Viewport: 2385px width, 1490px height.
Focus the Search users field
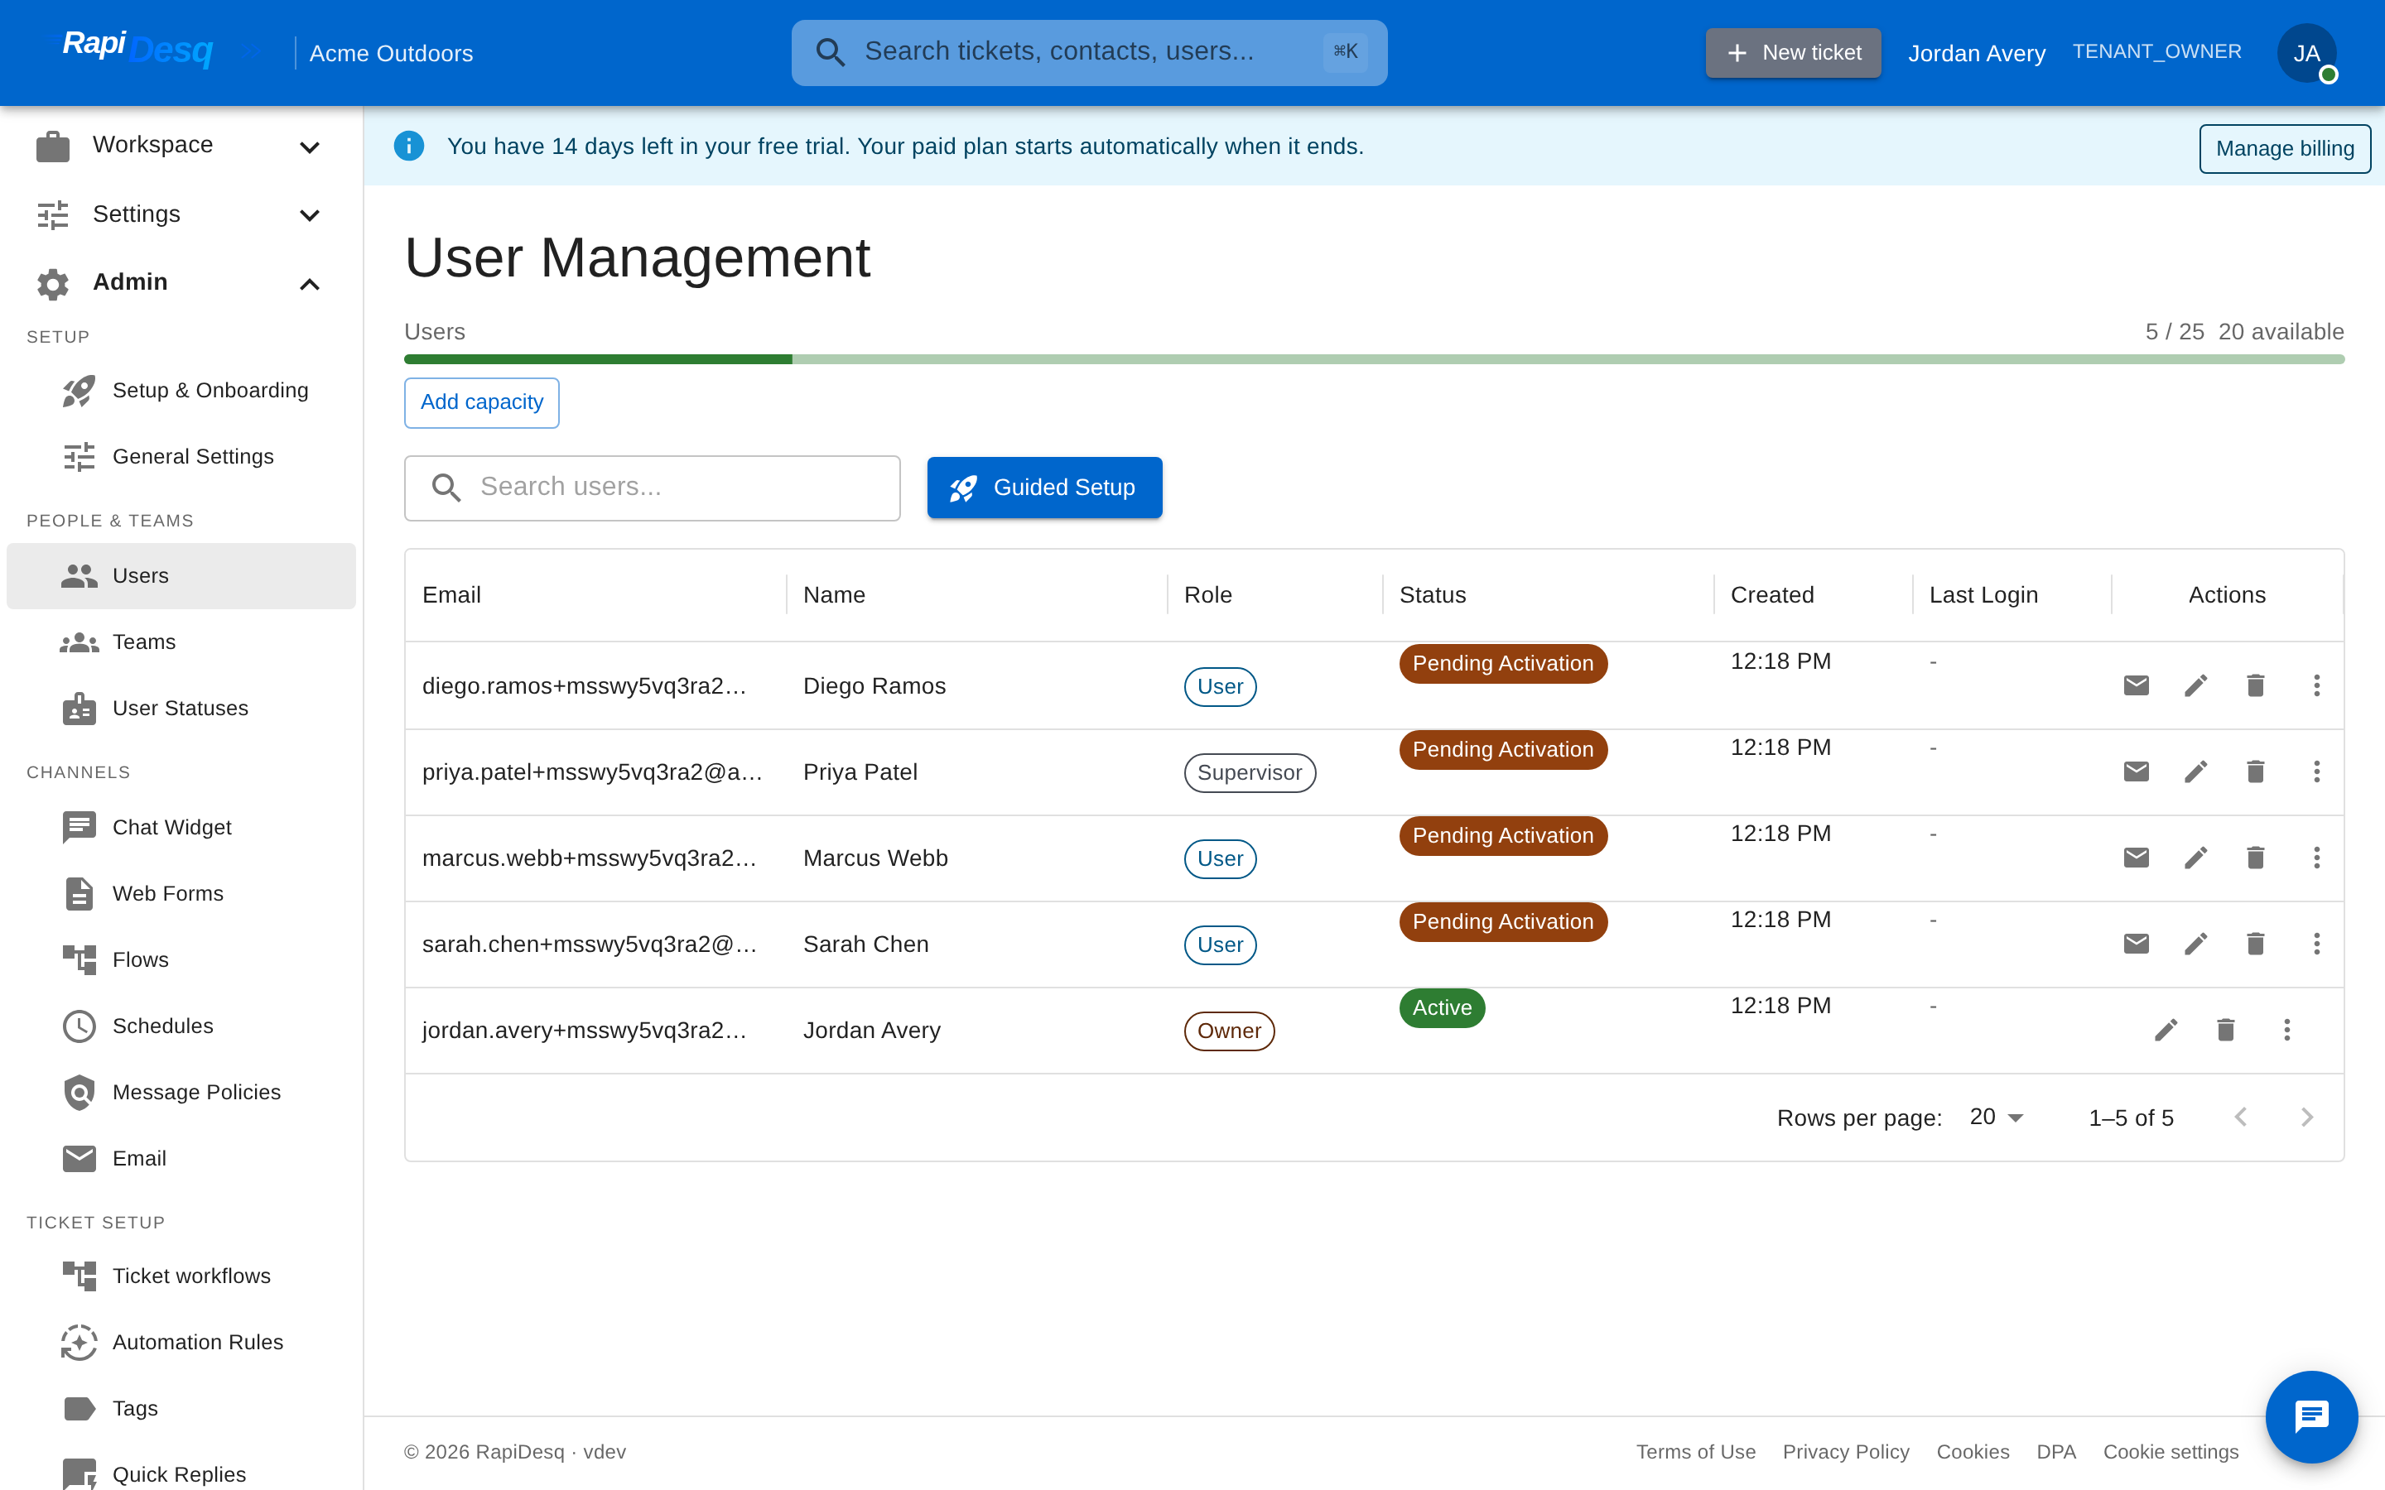pos(653,488)
